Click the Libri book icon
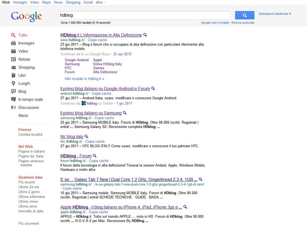The height and width of the screenshot is (228, 307). (x=13, y=76)
